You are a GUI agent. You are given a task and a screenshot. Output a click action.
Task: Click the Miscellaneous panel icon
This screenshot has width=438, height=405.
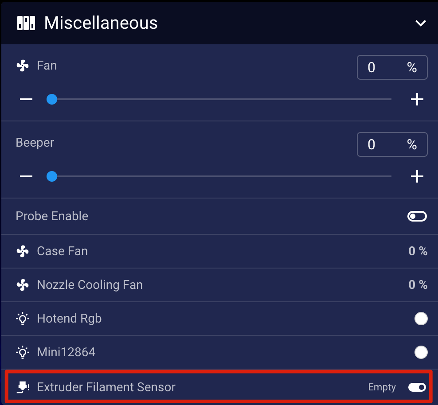point(26,23)
